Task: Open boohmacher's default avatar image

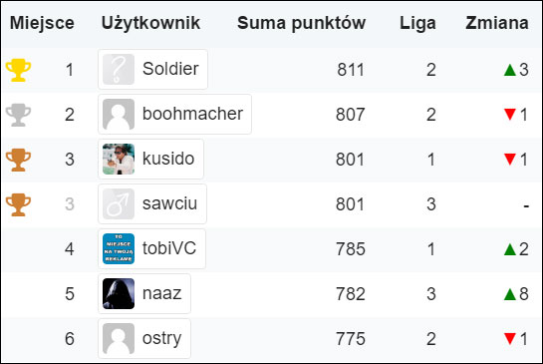Action: 119,114
